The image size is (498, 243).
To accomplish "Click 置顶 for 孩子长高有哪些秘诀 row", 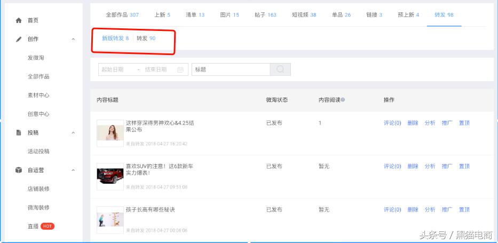I will point(464,210).
